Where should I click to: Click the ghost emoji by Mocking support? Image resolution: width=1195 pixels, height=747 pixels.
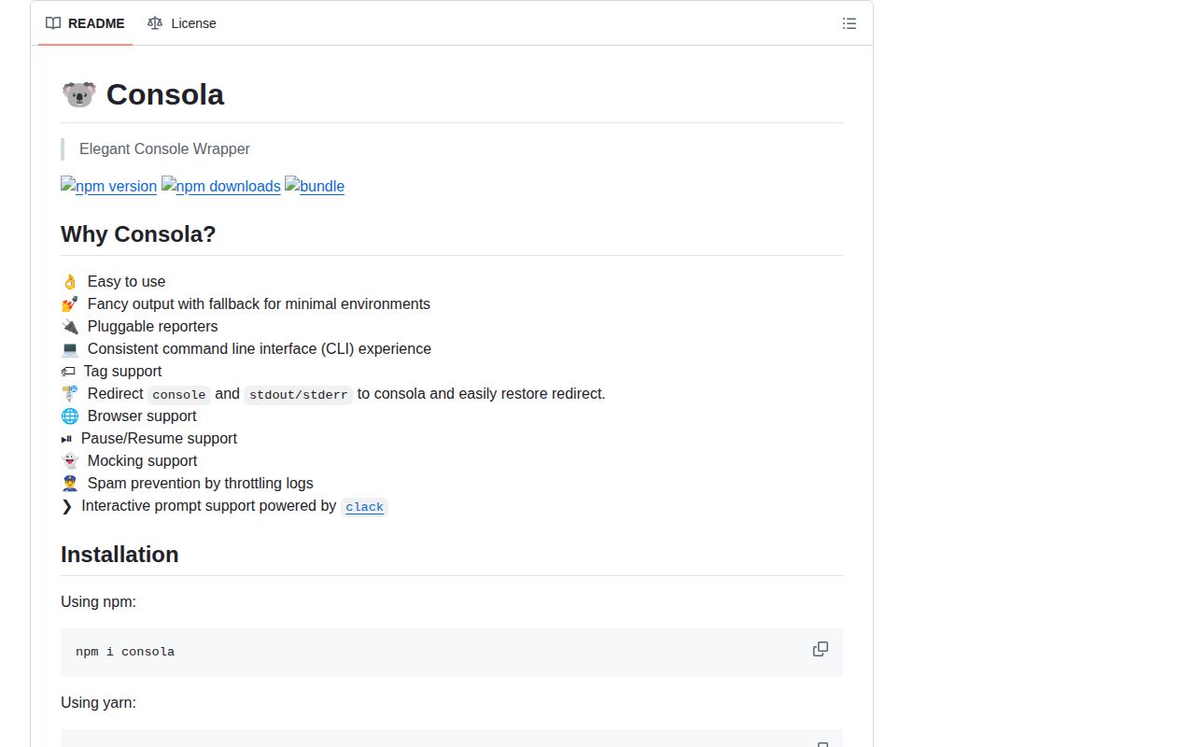click(70, 461)
